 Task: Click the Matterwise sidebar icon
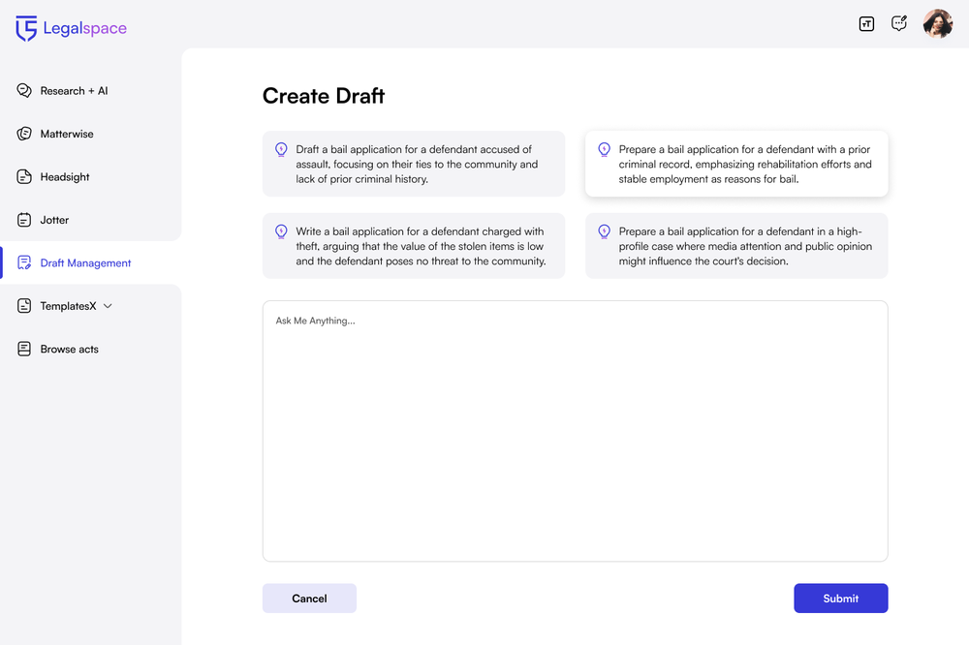coord(23,134)
